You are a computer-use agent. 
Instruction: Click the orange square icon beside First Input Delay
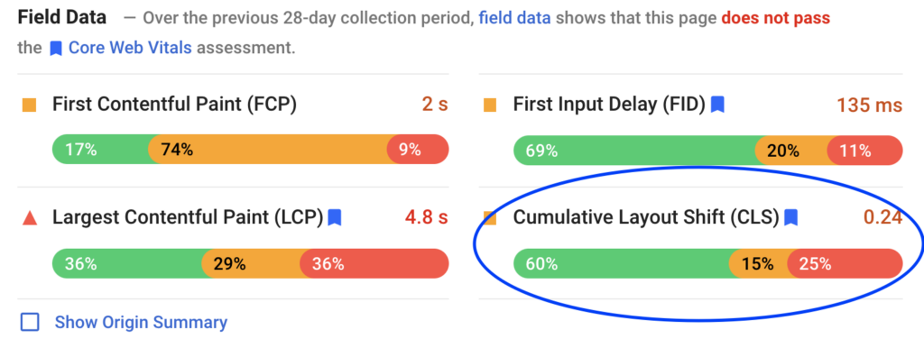click(x=490, y=105)
